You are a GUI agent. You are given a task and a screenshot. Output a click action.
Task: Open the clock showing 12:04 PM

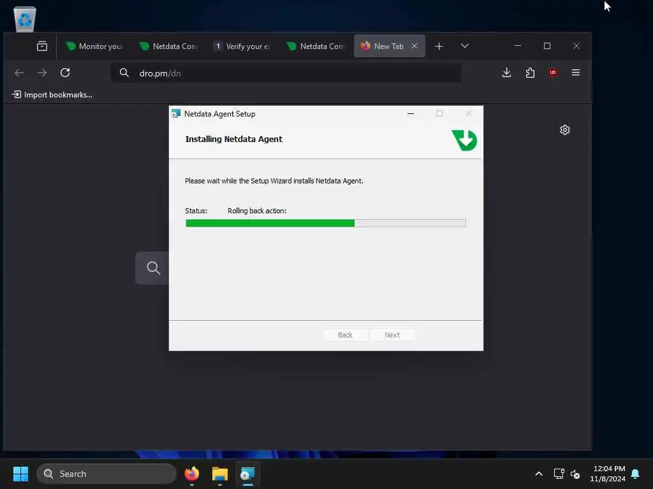(608, 474)
